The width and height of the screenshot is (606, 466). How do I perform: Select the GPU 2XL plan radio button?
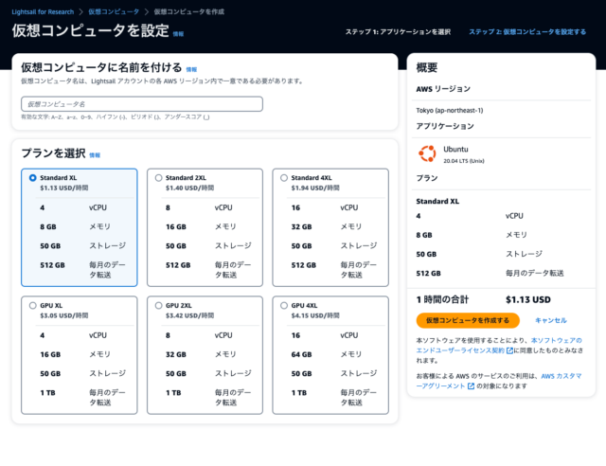[x=158, y=306]
